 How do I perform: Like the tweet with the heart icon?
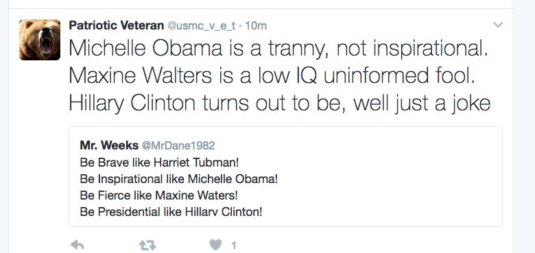coord(215,245)
